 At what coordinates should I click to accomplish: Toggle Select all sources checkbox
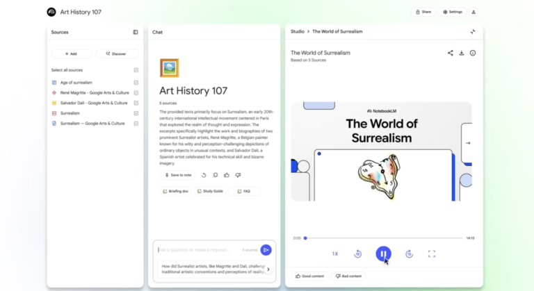136,70
